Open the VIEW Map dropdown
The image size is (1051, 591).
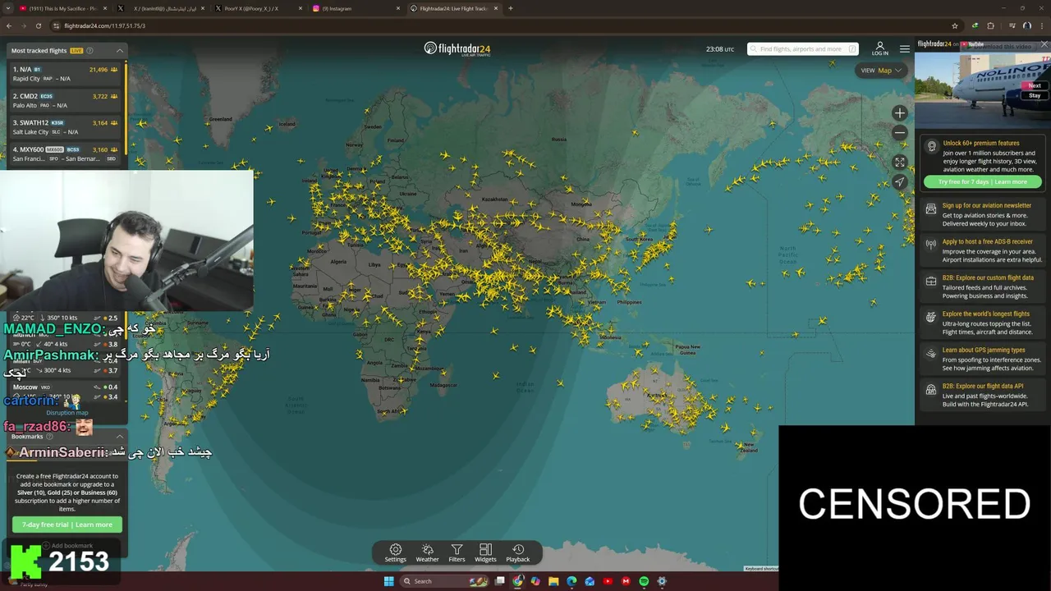pos(881,71)
